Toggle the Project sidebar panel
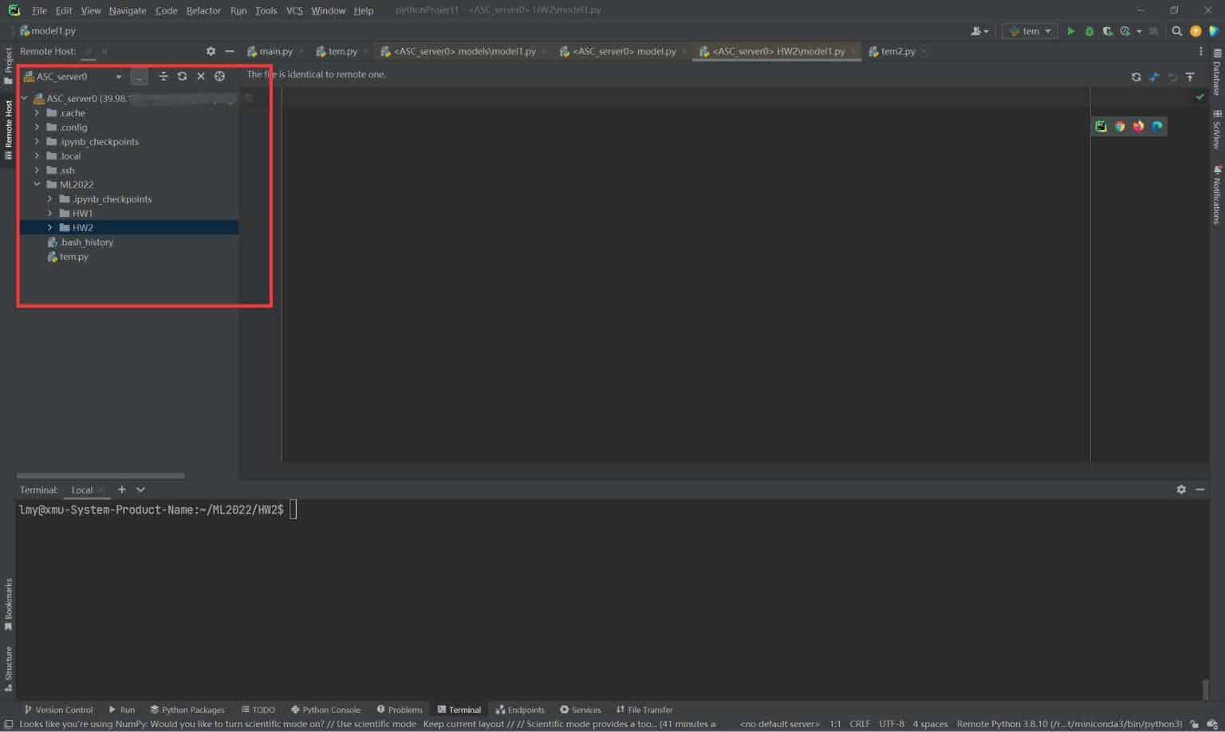1225x732 pixels. coord(9,65)
